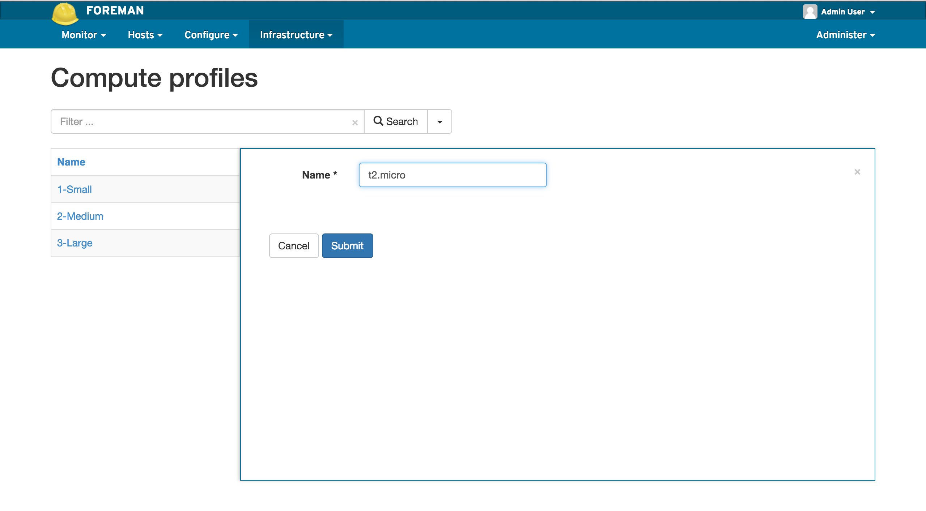Screen dimensions: 926x511
Task: Expand the Infrastructure dropdown menu
Action: point(296,35)
